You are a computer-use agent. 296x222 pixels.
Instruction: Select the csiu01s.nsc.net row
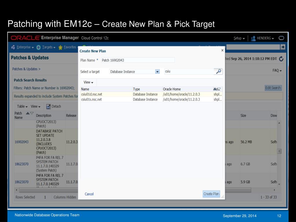coord(151,99)
